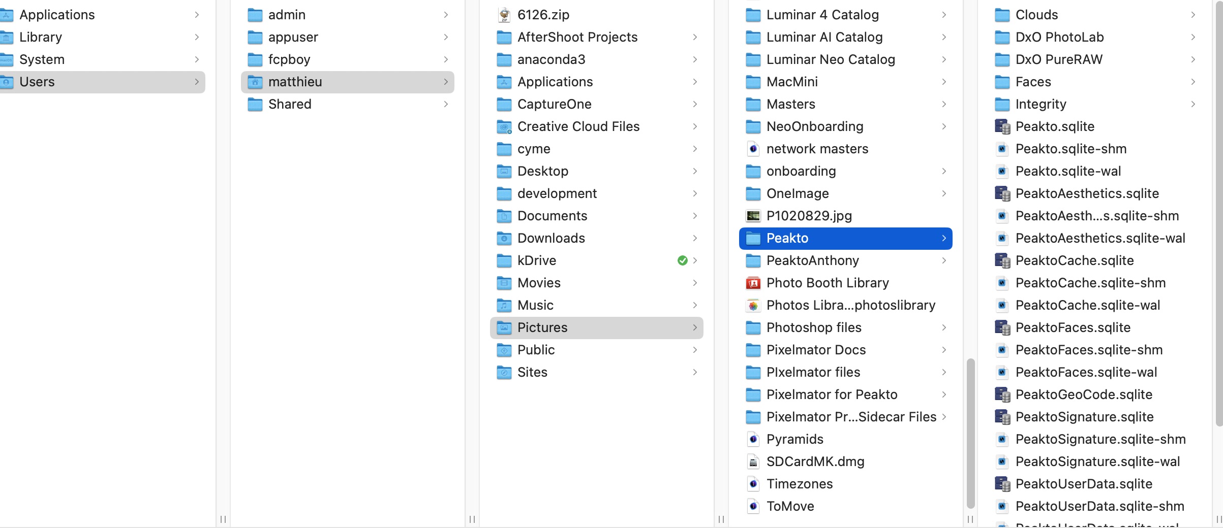The height and width of the screenshot is (528, 1223).
Task: Click the network masters catalog icon
Action: click(x=753, y=149)
